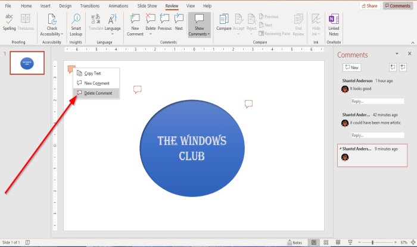The width and height of the screenshot is (417, 247).
Task: Start Slide Show from status bar
Action: click(349, 243)
